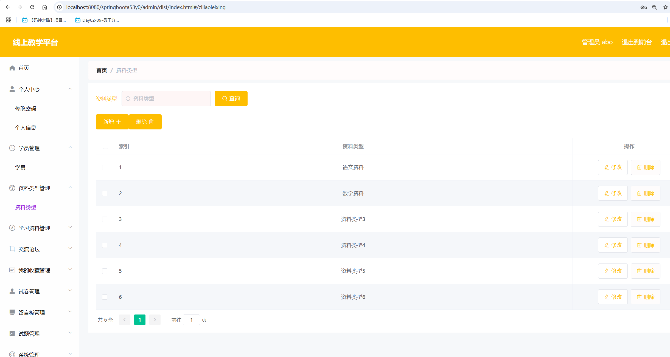Open the apps grid icon in bookmarks bar

(x=9, y=20)
